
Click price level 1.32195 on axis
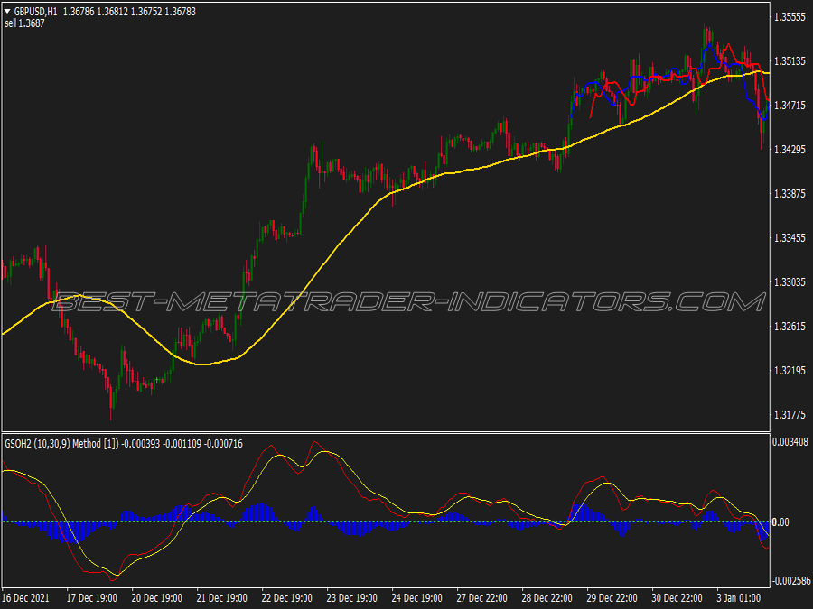click(790, 370)
